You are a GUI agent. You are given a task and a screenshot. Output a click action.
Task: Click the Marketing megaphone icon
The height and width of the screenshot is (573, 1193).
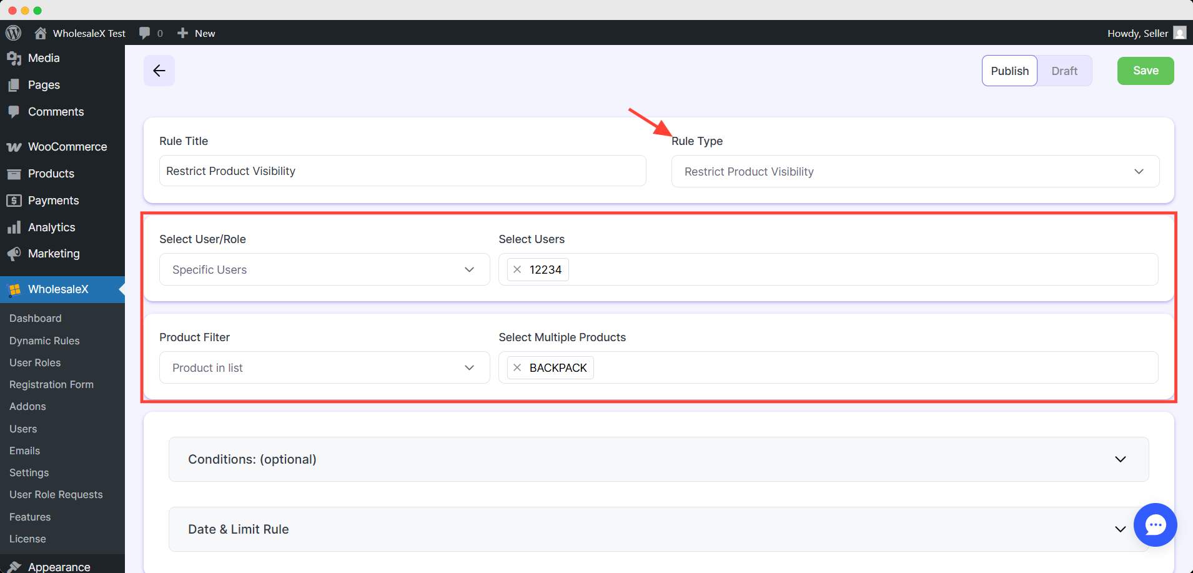click(x=14, y=254)
